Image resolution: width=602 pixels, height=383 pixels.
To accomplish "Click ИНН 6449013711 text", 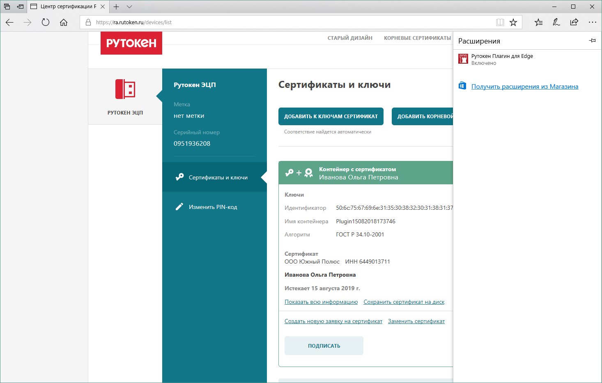I will pyautogui.click(x=368, y=261).
